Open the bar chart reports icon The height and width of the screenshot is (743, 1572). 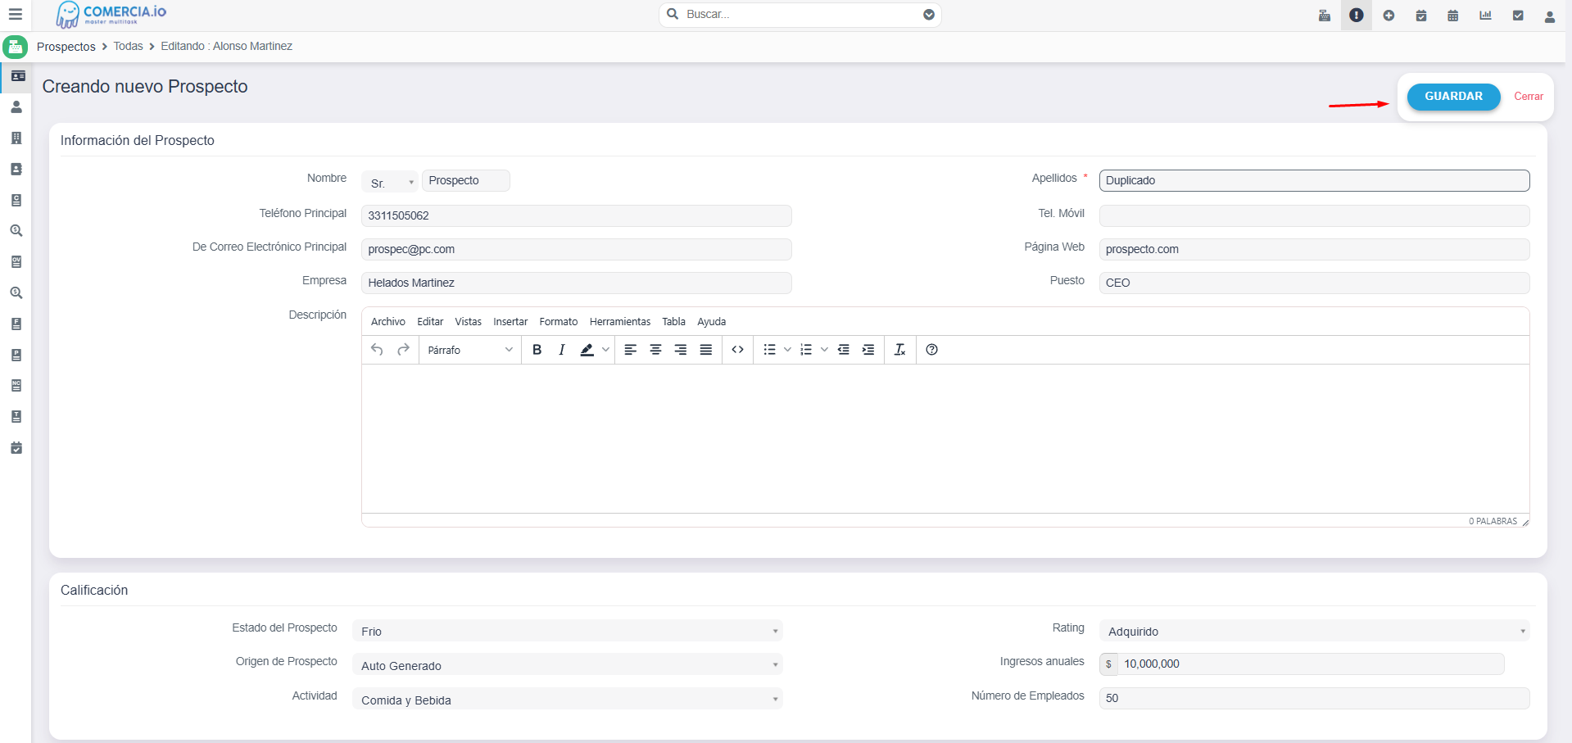[x=1485, y=16]
